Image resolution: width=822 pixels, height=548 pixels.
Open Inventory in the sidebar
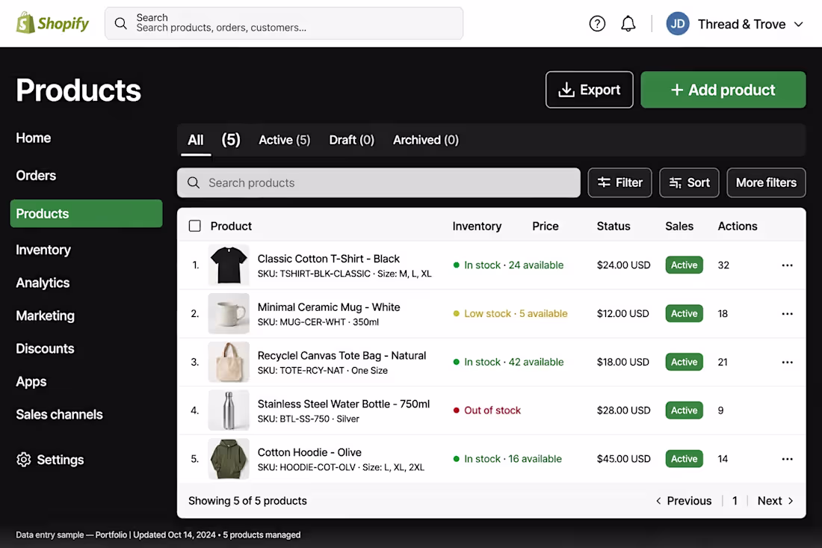pyautogui.click(x=43, y=250)
